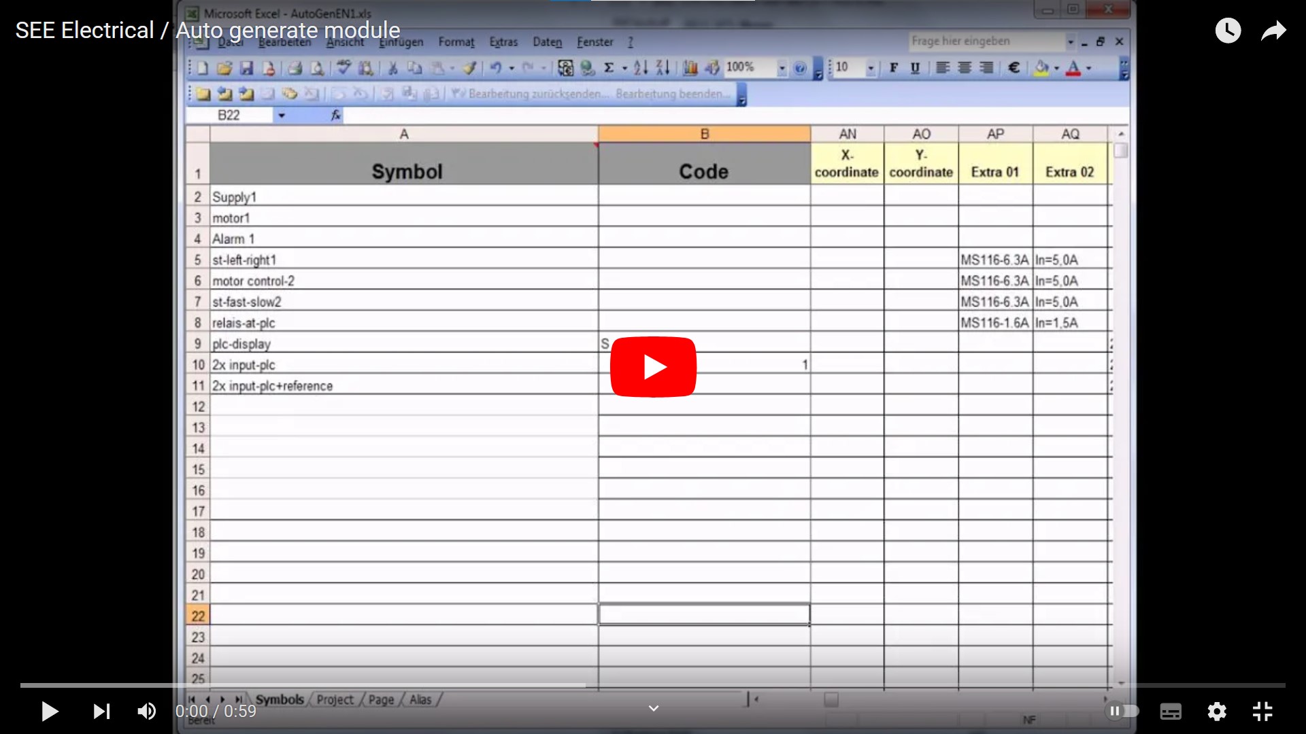Screen dimensions: 1306x734
Task: Click the AutoSum sigma icon
Action: coord(609,68)
